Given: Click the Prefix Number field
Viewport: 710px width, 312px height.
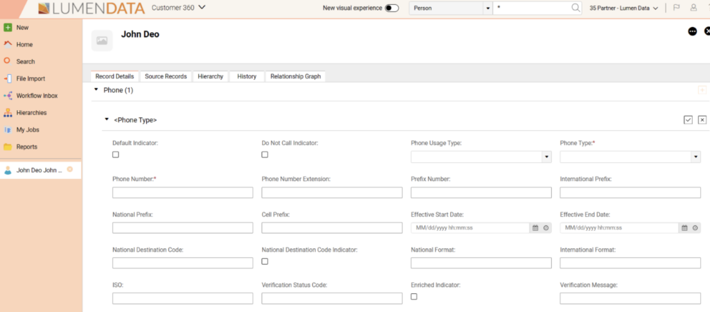Looking at the screenshot, I should (x=481, y=193).
